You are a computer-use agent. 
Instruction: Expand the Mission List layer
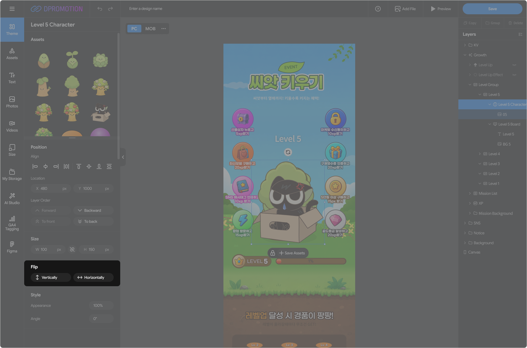[470, 193]
